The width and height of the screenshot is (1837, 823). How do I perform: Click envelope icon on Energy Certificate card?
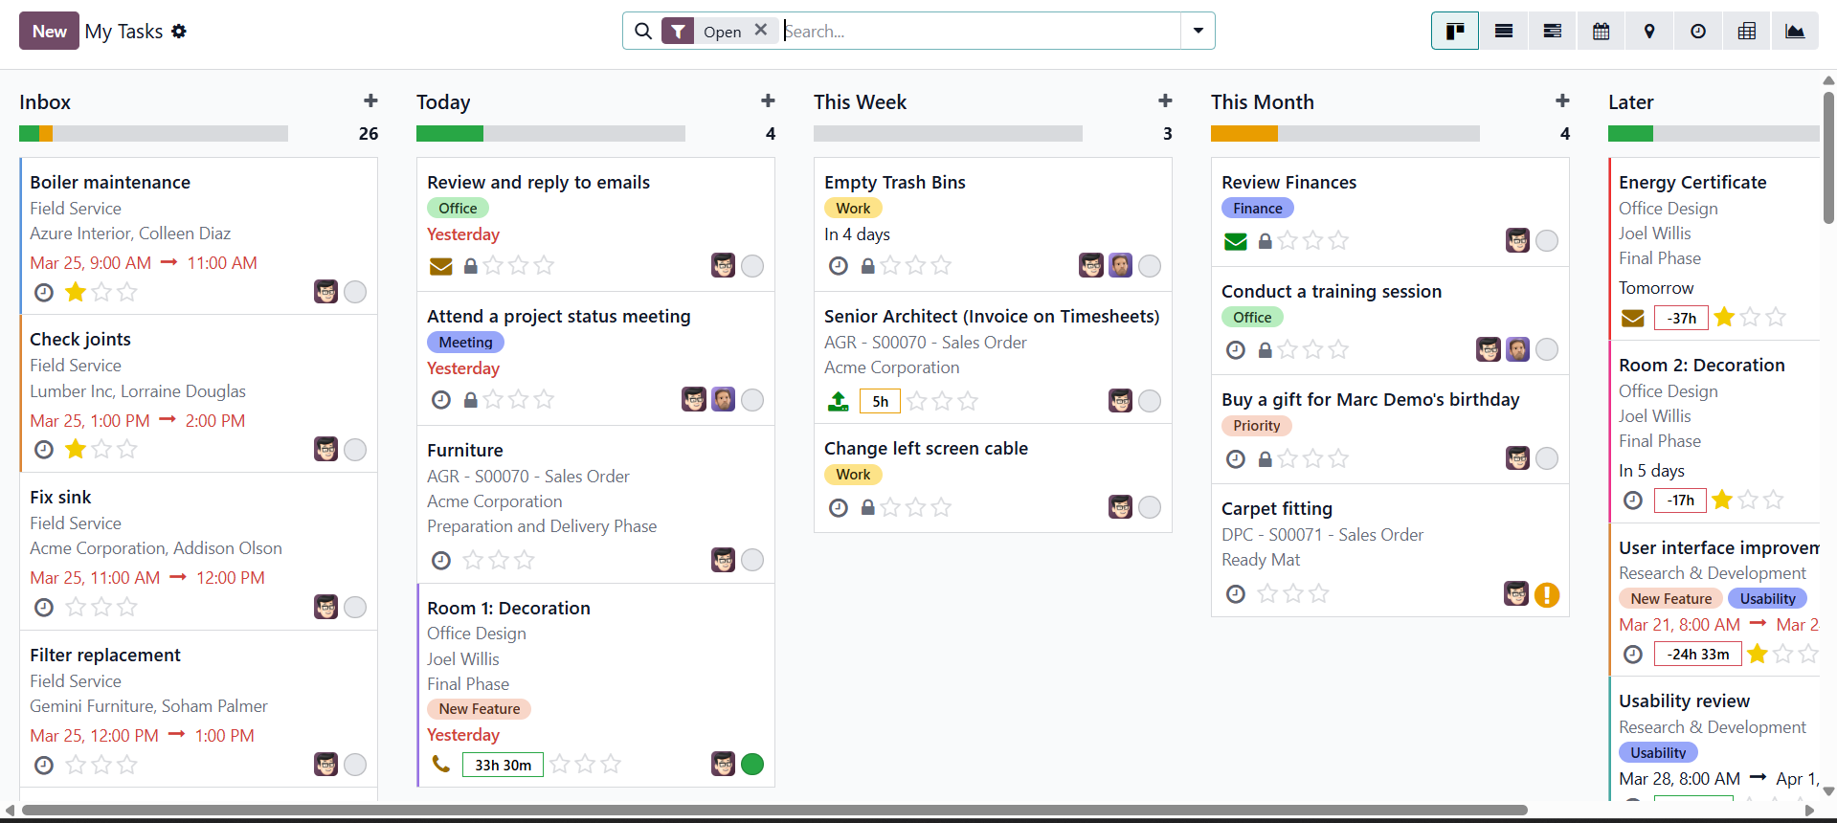(x=1632, y=318)
